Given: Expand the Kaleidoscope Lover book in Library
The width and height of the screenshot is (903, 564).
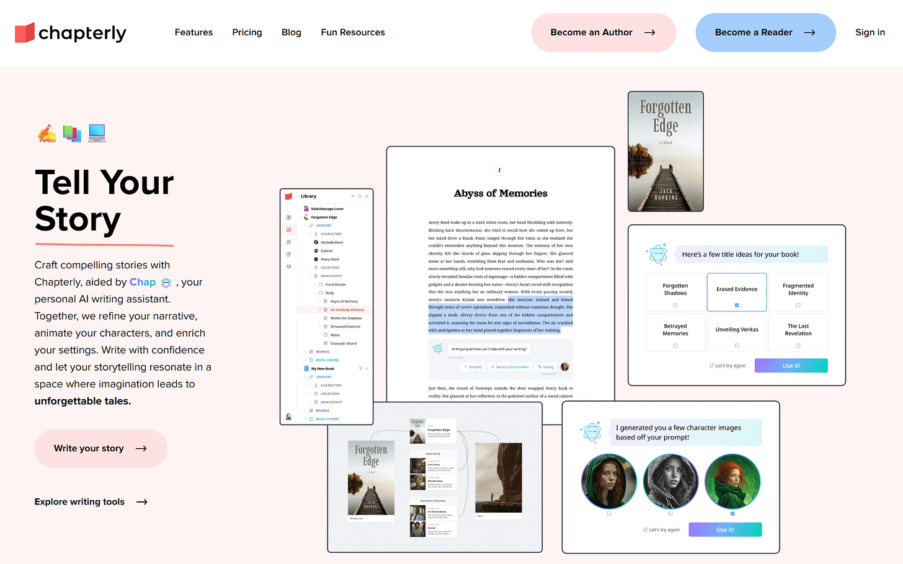Looking at the screenshot, I should 301,209.
